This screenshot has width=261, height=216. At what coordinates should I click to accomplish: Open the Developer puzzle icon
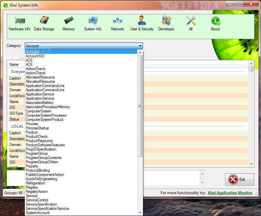[166, 21]
